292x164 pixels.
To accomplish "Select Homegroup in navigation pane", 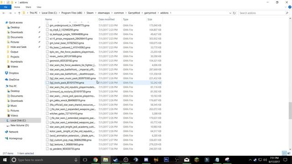I will coord(16,138).
